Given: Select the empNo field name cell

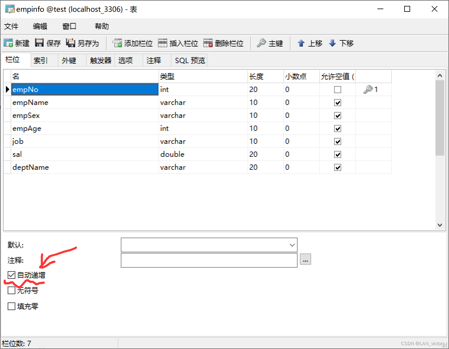Looking at the screenshot, I should 85,89.
